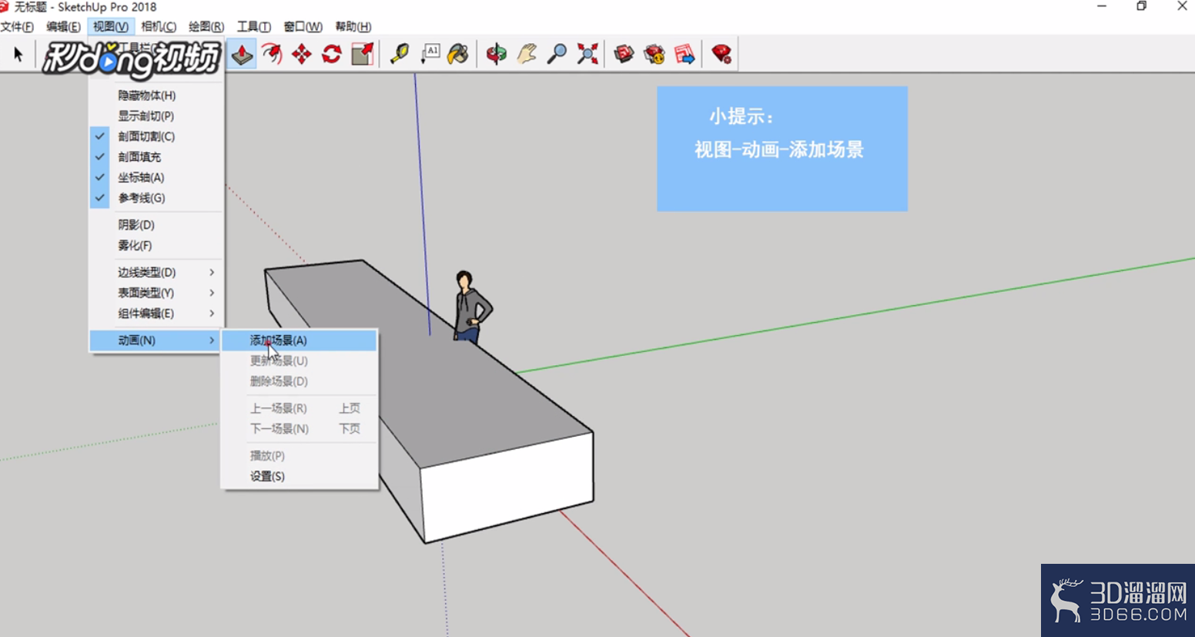This screenshot has width=1195, height=637.
Task: Choose 添加场景(A) add scene
Action: pyautogui.click(x=300, y=340)
